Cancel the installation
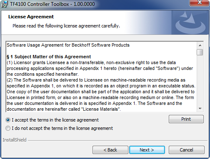Viewport: 210px width, 159px height. point(186,150)
